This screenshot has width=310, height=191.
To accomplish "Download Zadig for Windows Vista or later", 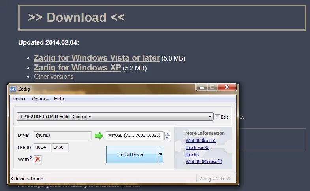I will click(97, 58).
